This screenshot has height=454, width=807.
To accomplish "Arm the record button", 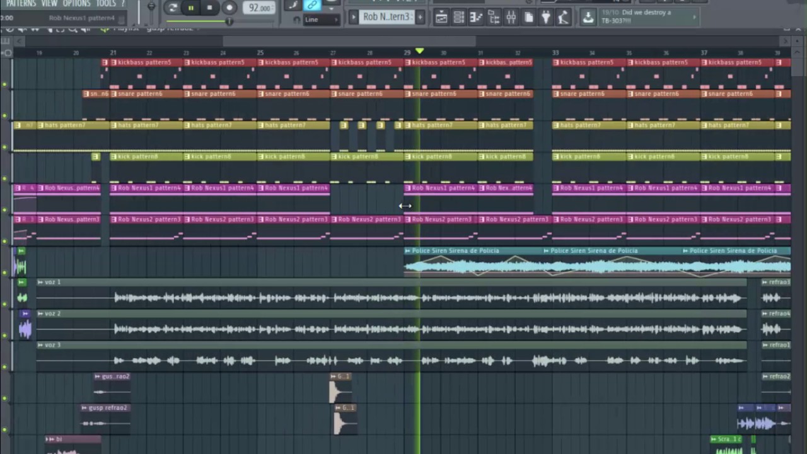I will point(229,8).
